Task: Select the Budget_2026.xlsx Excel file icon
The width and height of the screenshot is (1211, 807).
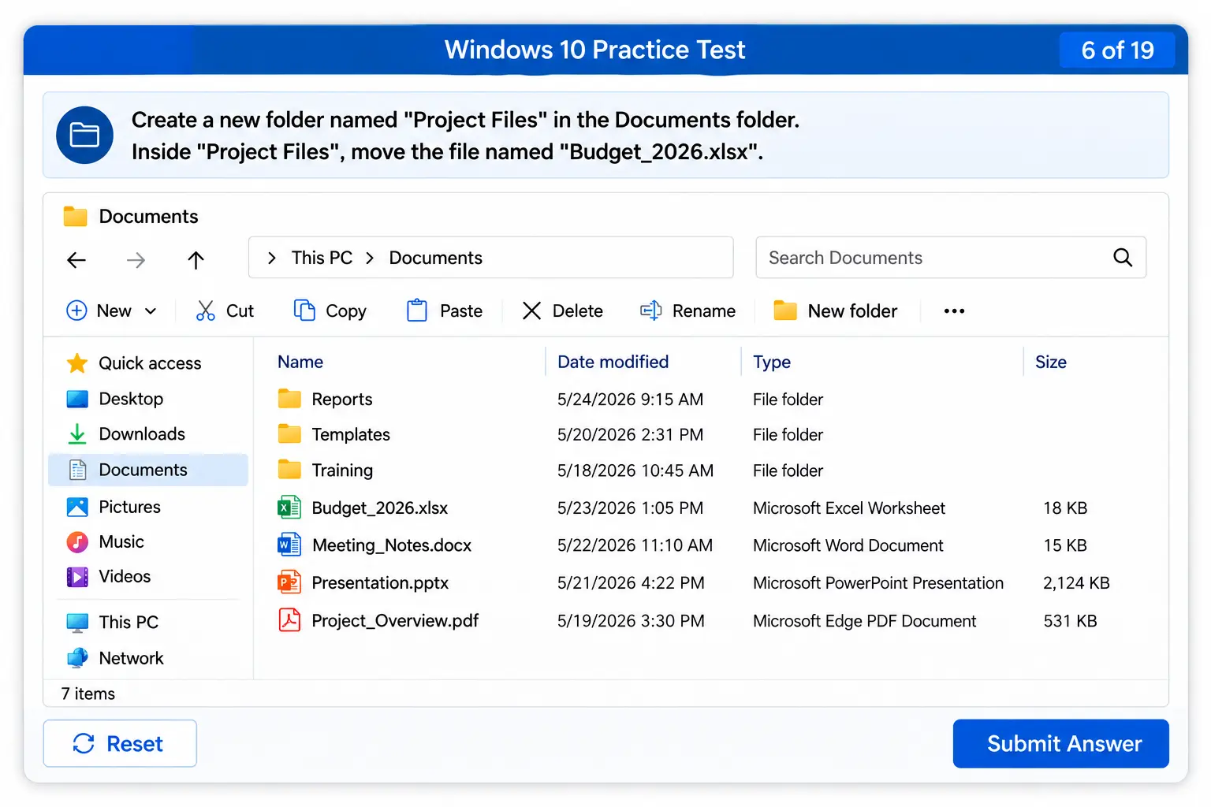Action: (289, 508)
